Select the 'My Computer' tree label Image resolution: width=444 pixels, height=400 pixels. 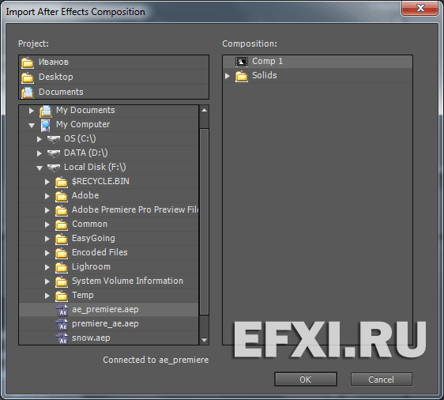coord(83,124)
